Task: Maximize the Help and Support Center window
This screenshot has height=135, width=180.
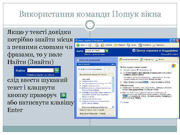Action: pyautogui.click(x=174, y=40)
